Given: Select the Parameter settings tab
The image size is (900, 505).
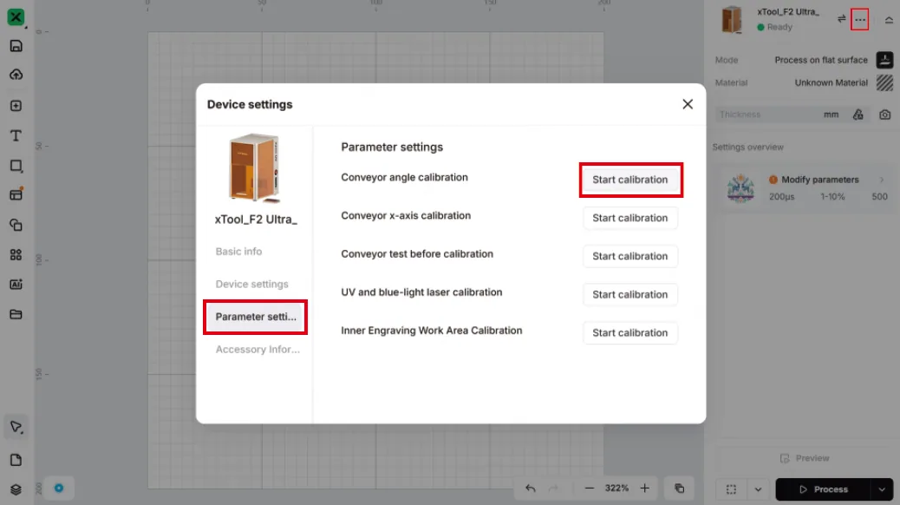Looking at the screenshot, I should pyautogui.click(x=256, y=317).
